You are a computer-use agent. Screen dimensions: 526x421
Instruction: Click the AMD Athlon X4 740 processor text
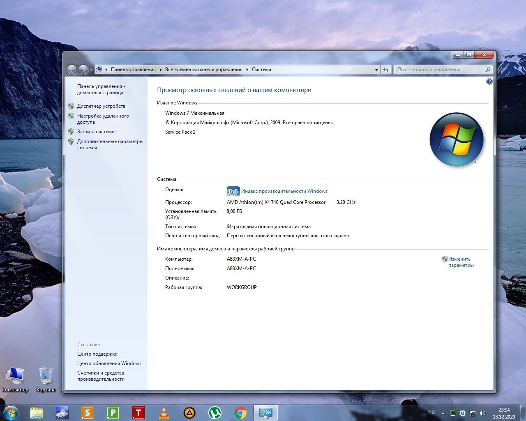pos(276,202)
